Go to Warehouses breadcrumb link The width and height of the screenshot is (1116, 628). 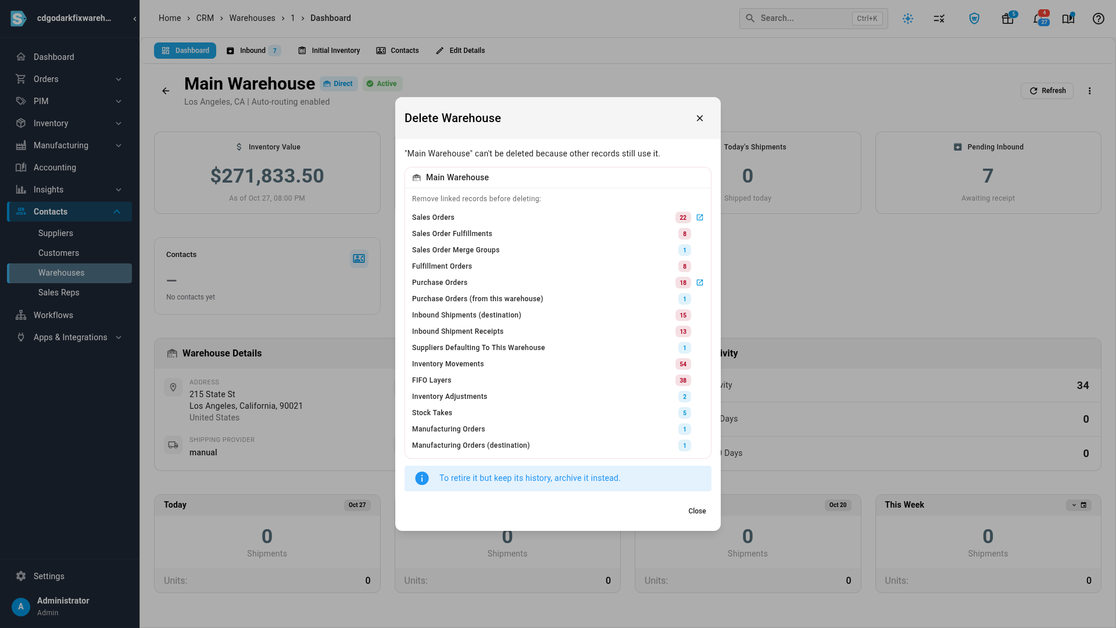coord(252,18)
